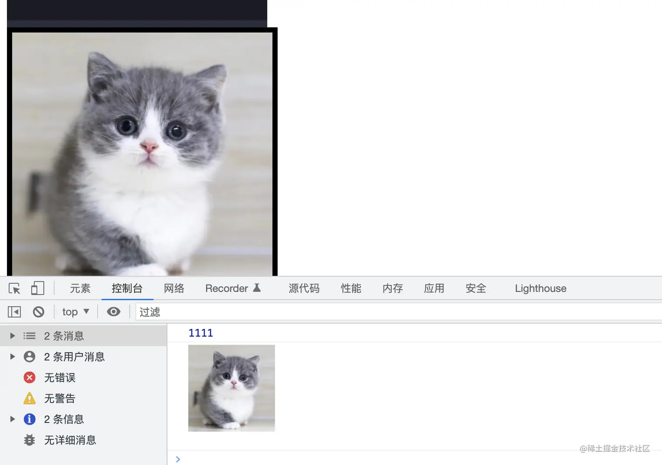The image size is (662, 465).
Task: Select the 2 条消息 list icon
Action: tap(29, 336)
